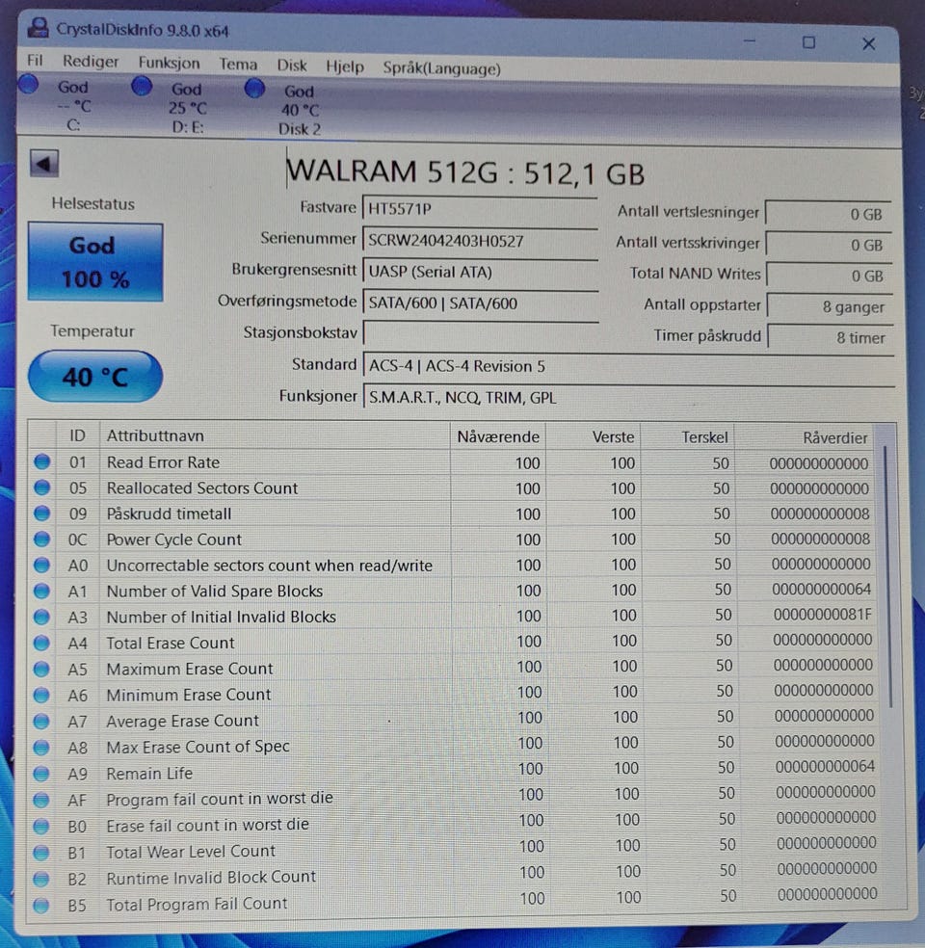Screen dimensions: 925x948
Task: Click status dot for Erase fail count in worst die
Action: coord(41,826)
